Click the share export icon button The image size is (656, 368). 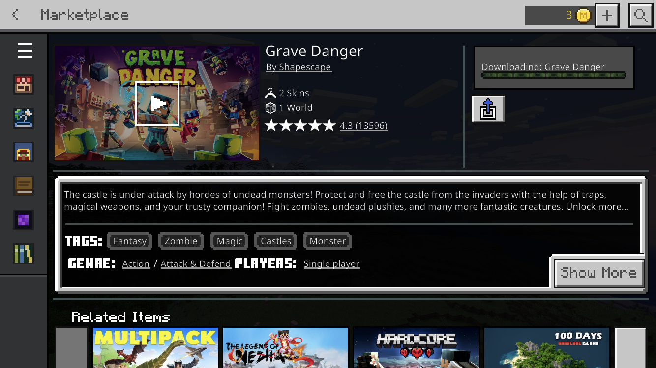[488, 109]
